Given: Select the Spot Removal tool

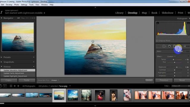Looking at the screenshot, I should 164,46.
